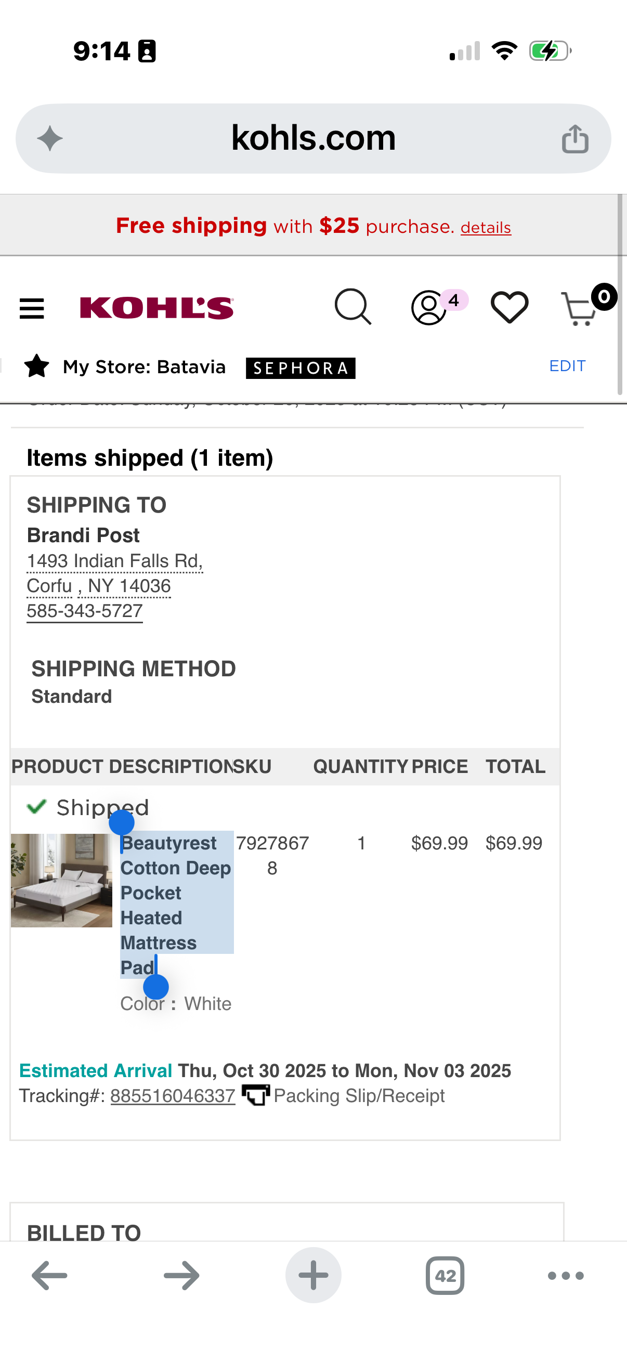Click the free shipping details link
Image resolution: width=627 pixels, height=1363 pixels.
pyautogui.click(x=486, y=228)
